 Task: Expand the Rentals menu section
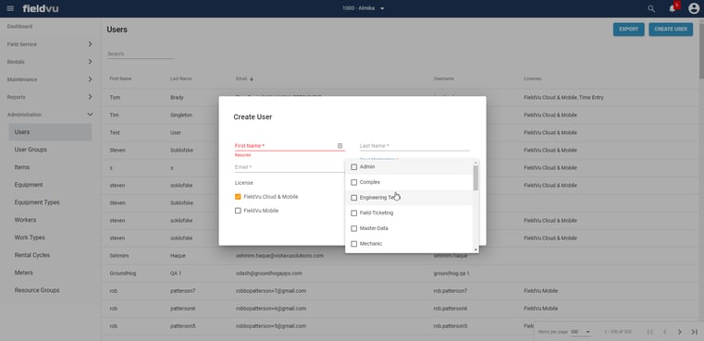50,62
